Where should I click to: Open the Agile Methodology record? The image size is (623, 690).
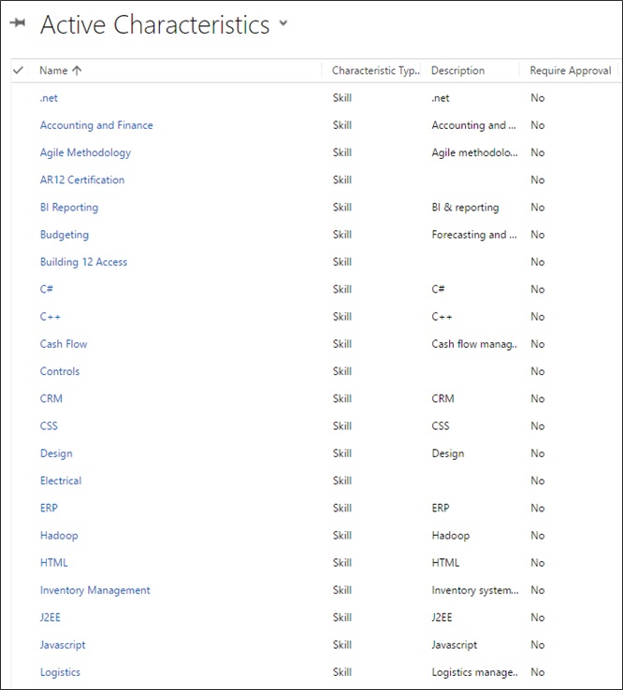85,152
